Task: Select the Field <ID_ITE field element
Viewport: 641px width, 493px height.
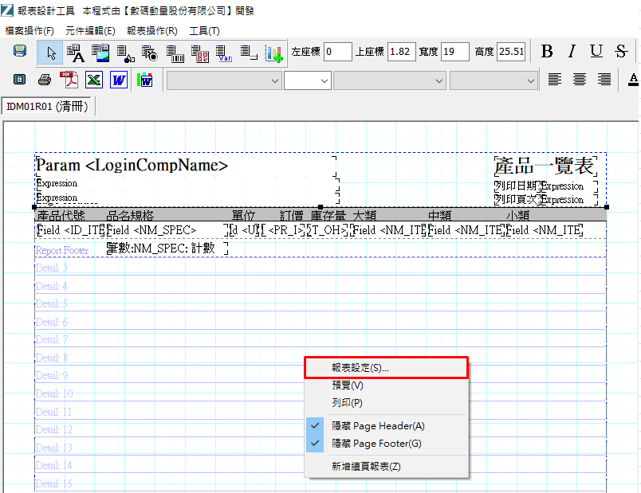Action: (x=71, y=230)
